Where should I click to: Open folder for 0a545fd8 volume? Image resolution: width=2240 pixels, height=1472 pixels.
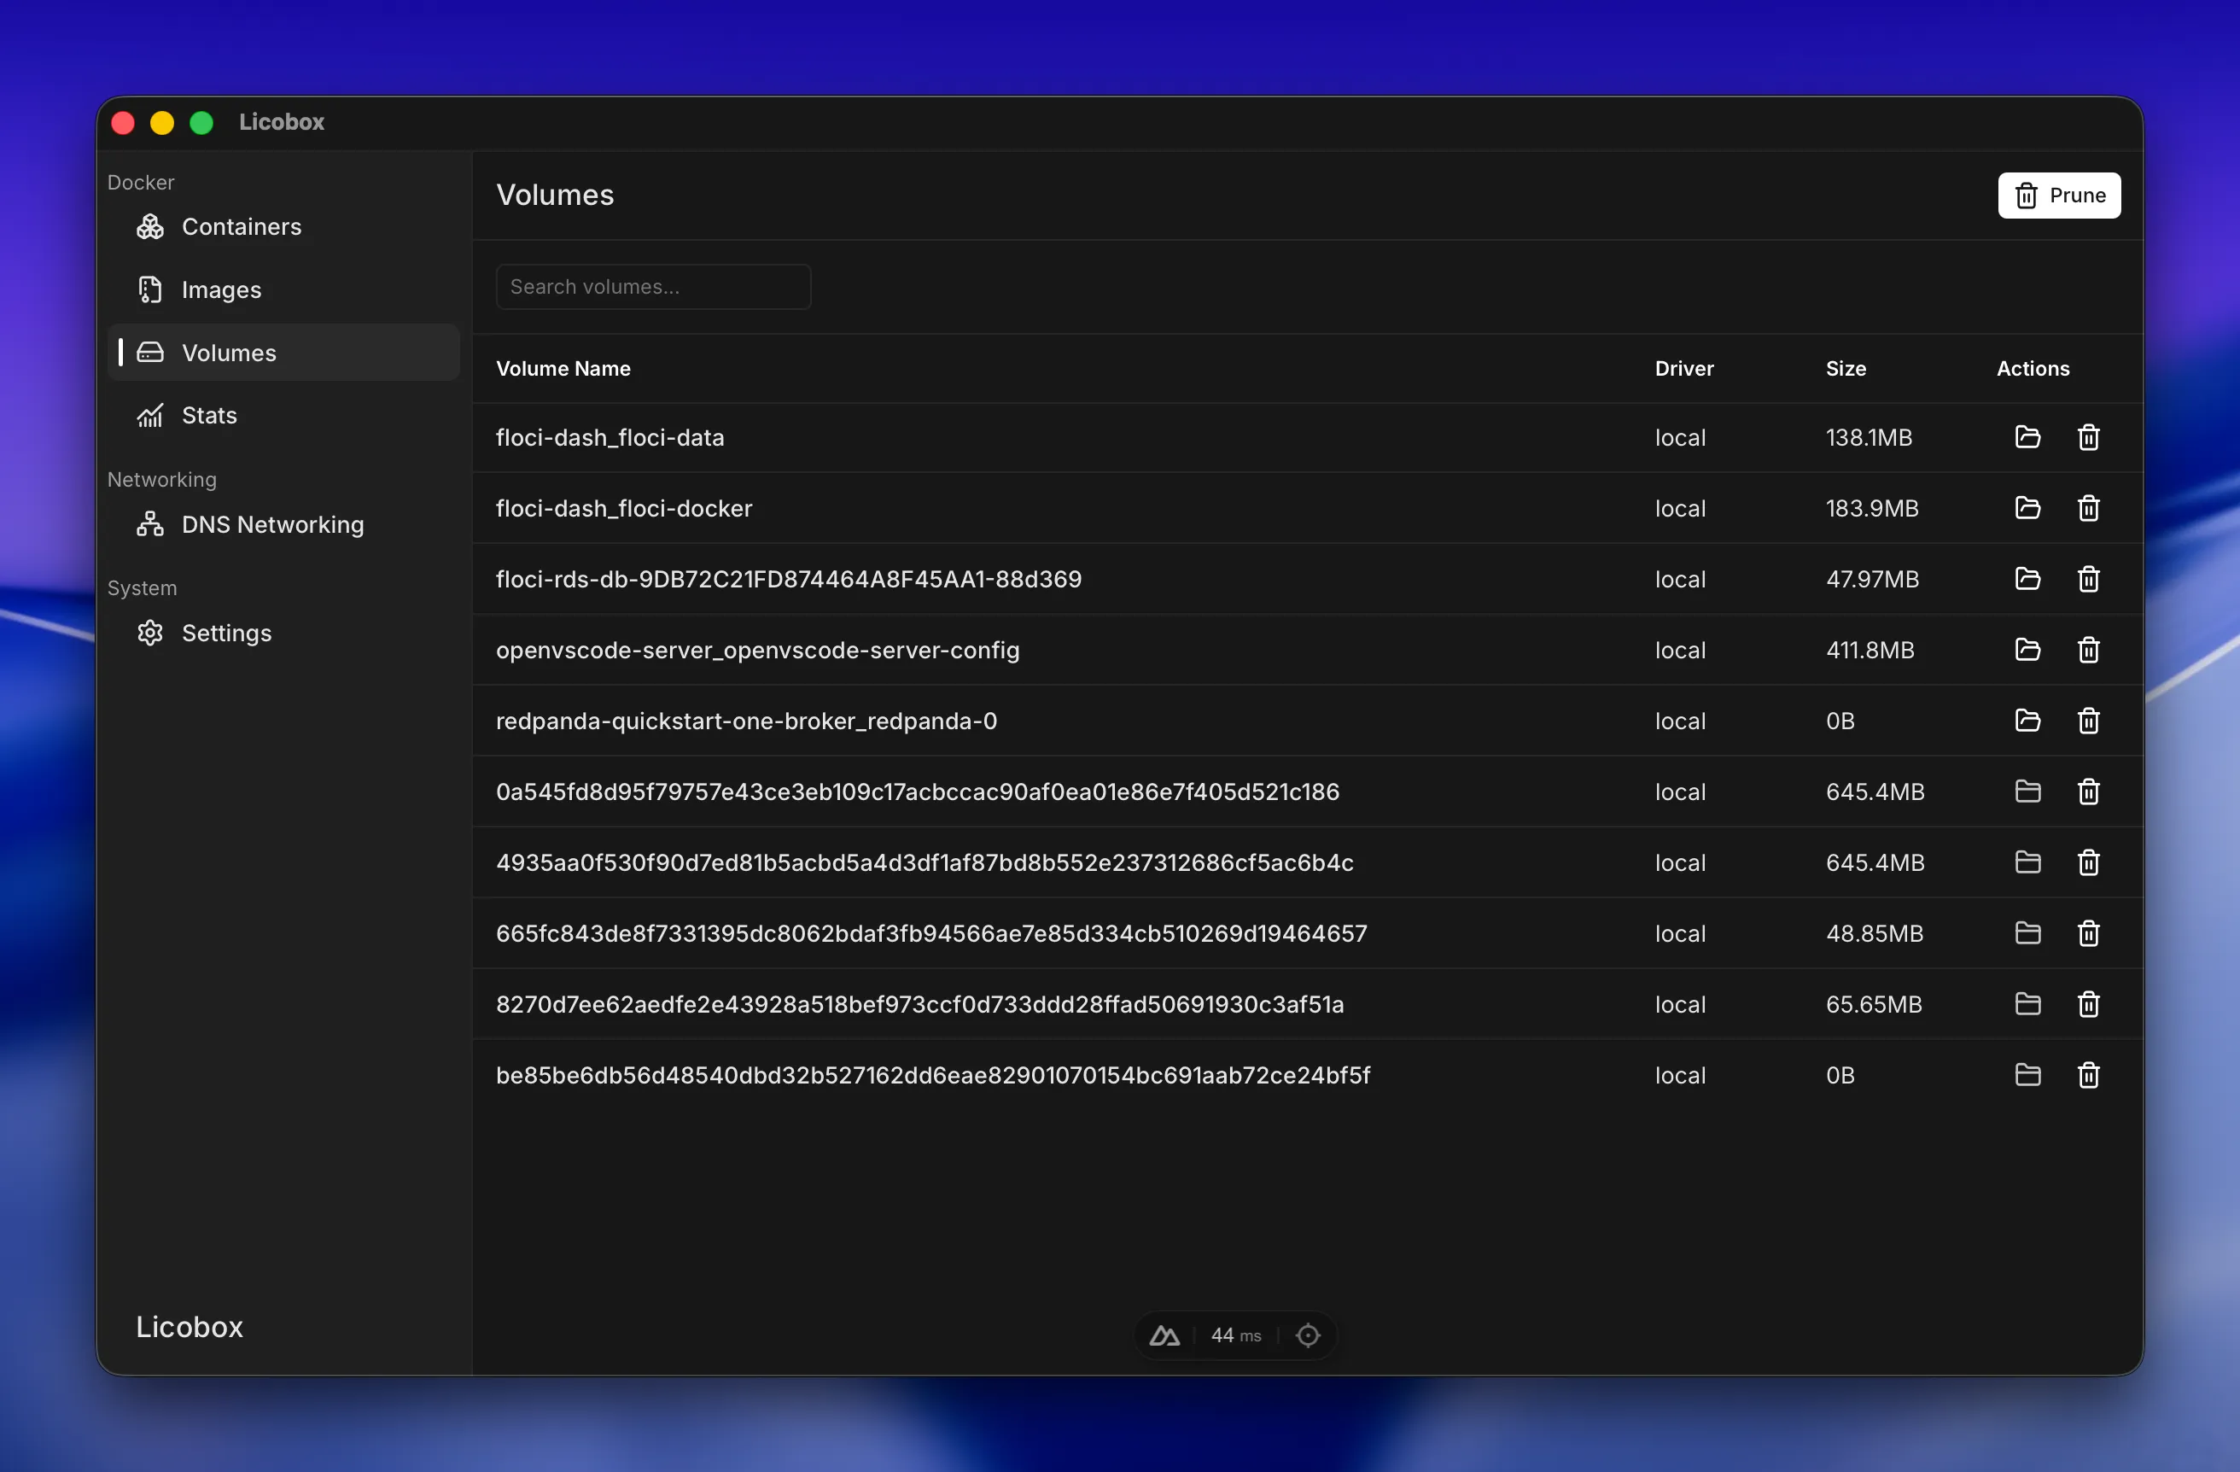point(2027,791)
